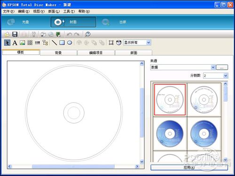Click the bring to front layers icon
The image size is (235, 176).
click(94, 43)
